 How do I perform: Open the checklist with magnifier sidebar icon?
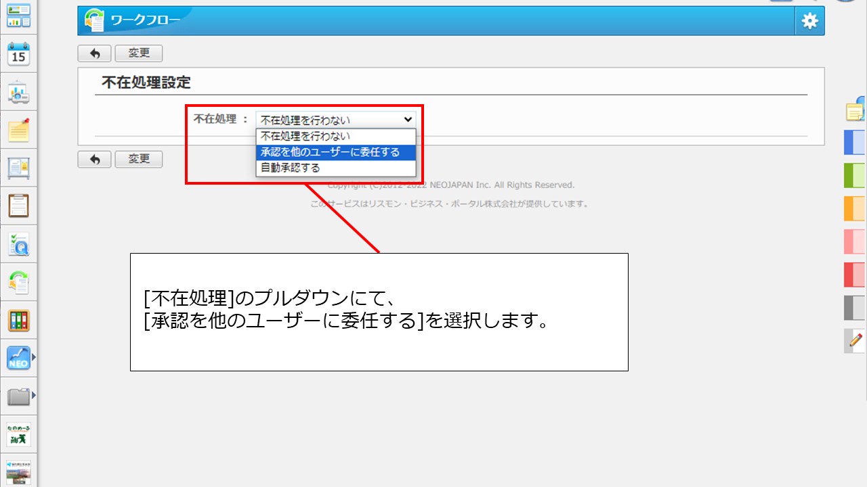pos(19,244)
